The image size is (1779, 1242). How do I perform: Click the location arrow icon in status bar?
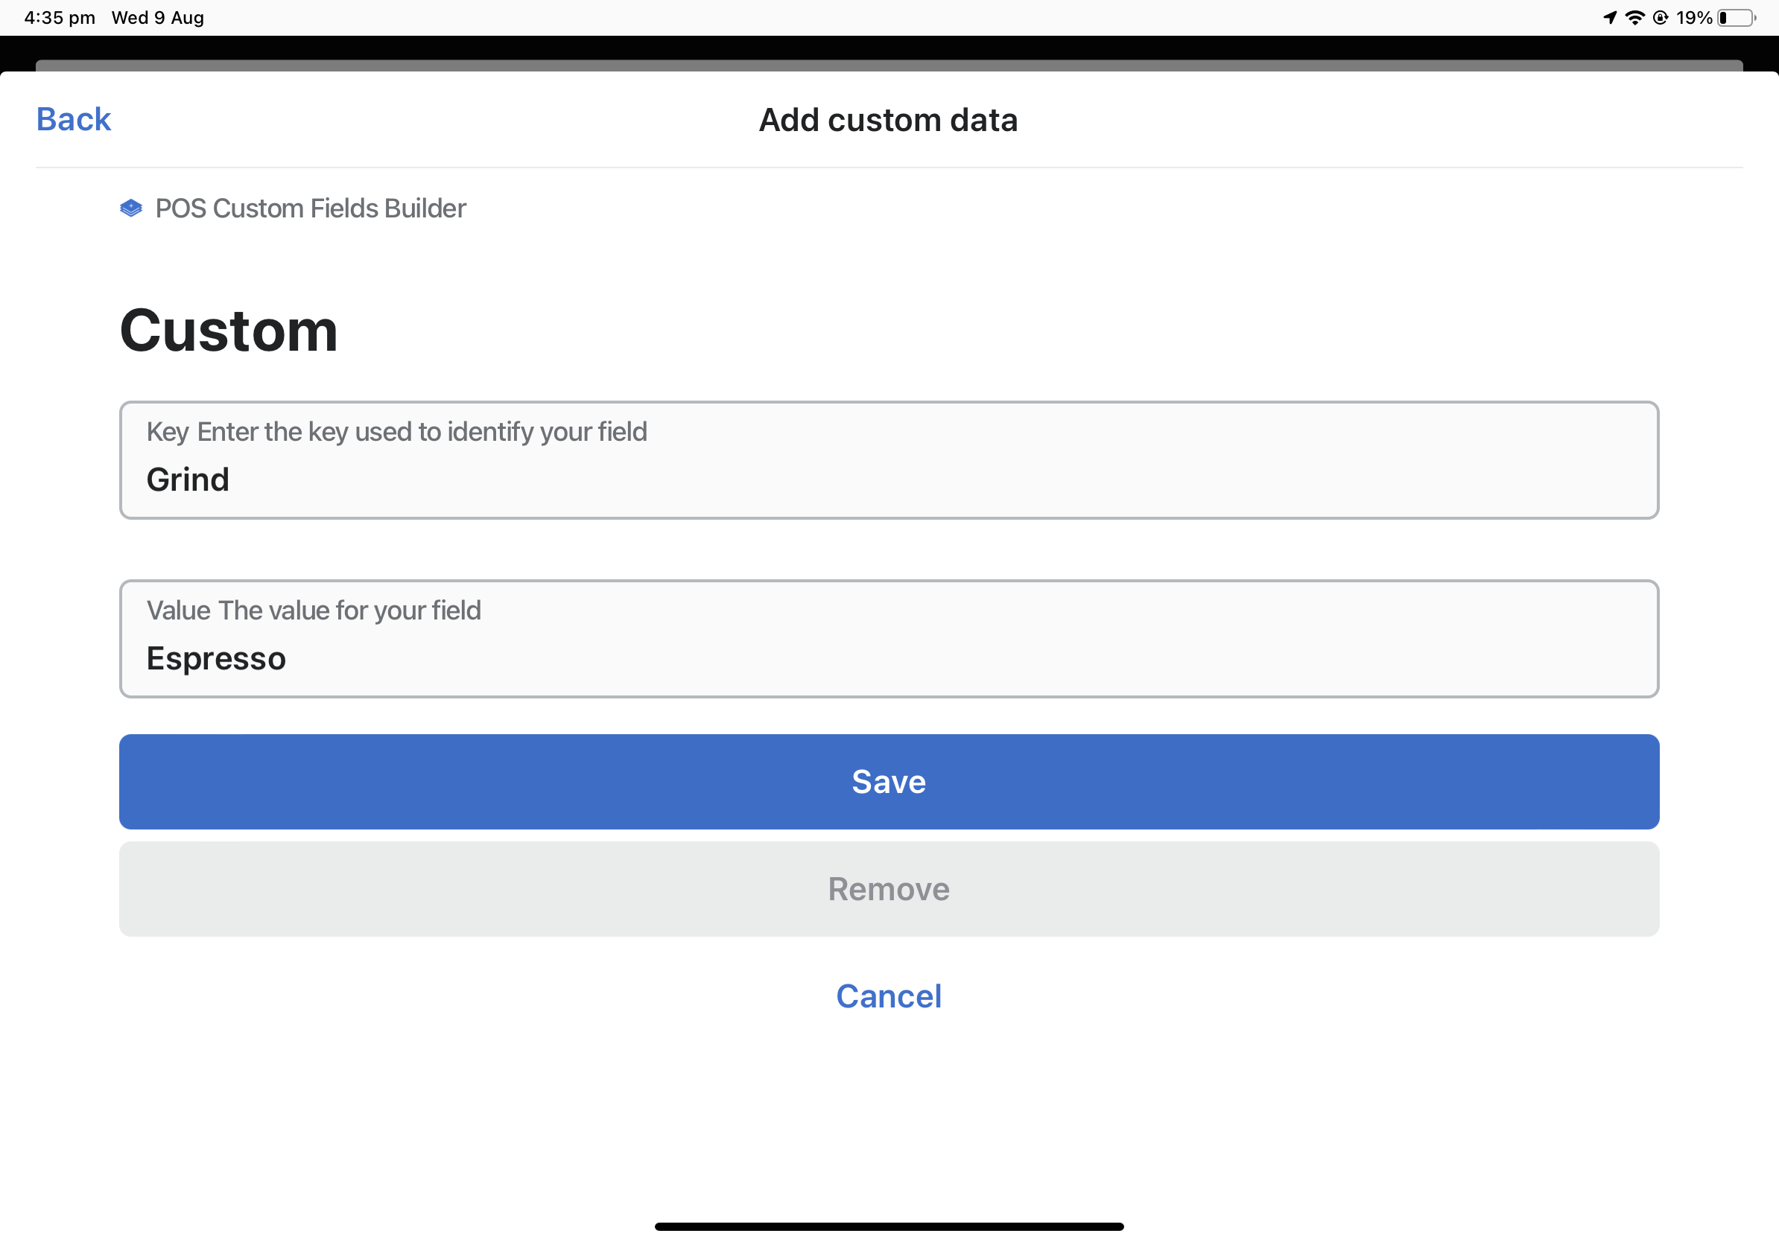tap(1610, 16)
